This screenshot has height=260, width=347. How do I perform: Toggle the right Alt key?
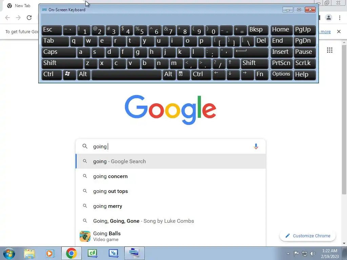click(169, 75)
